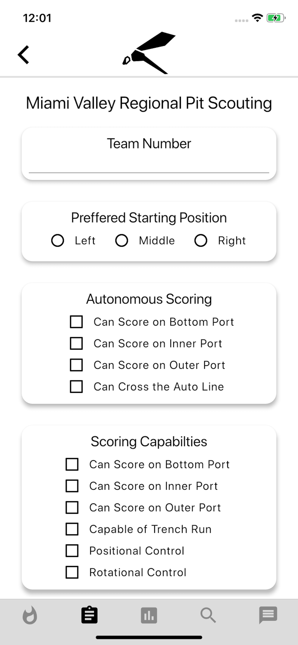Select the clipboard scouting tab
The height and width of the screenshot is (645, 298).
coord(89,615)
